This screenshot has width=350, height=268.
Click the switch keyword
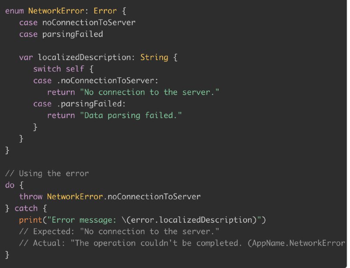coord(47,69)
